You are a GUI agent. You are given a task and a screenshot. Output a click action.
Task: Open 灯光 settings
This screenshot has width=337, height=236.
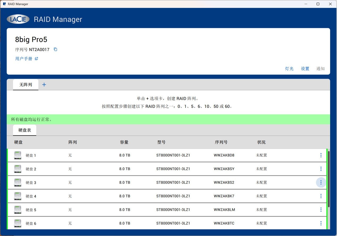(x=289, y=69)
